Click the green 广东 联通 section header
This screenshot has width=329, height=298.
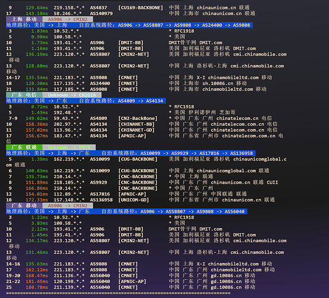pos(24,147)
